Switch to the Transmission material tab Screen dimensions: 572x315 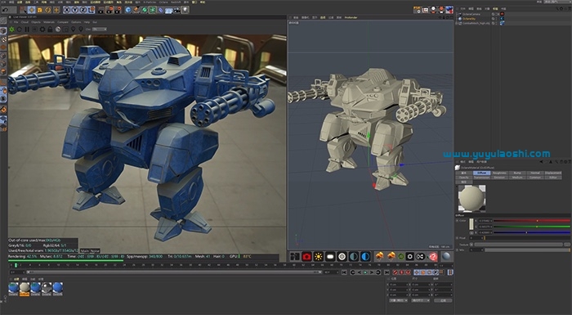[482, 178]
